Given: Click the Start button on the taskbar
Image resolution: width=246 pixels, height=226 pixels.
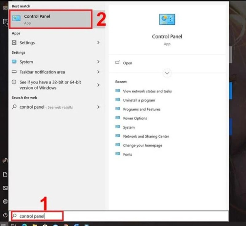Looking at the screenshot, I should (3, 224).
